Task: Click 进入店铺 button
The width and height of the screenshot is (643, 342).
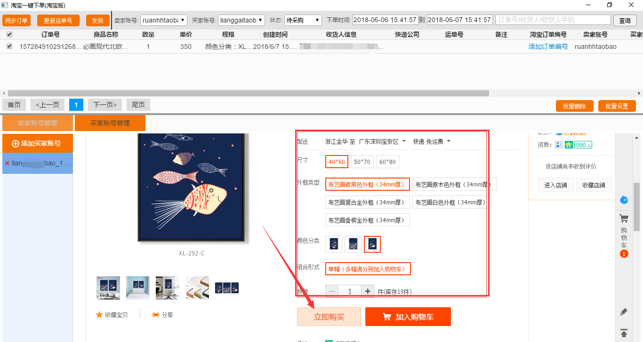Action: 556,185
